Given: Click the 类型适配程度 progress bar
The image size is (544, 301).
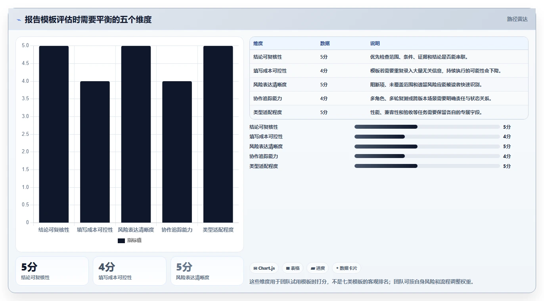Looking at the screenshot, I should pos(427,166).
